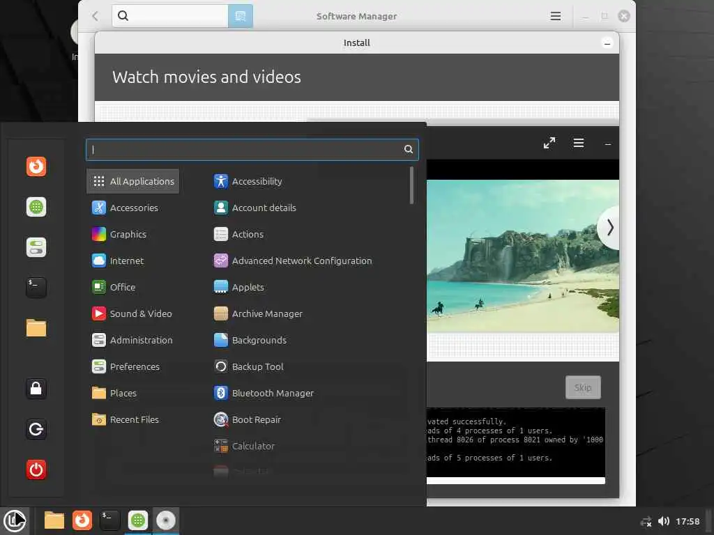Viewport: 714px width, 535px height.
Task: Switch to Software Manager in the panel
Action: [x=138, y=520]
